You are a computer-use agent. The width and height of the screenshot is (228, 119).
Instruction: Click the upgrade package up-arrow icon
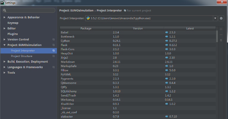tap(221, 40)
